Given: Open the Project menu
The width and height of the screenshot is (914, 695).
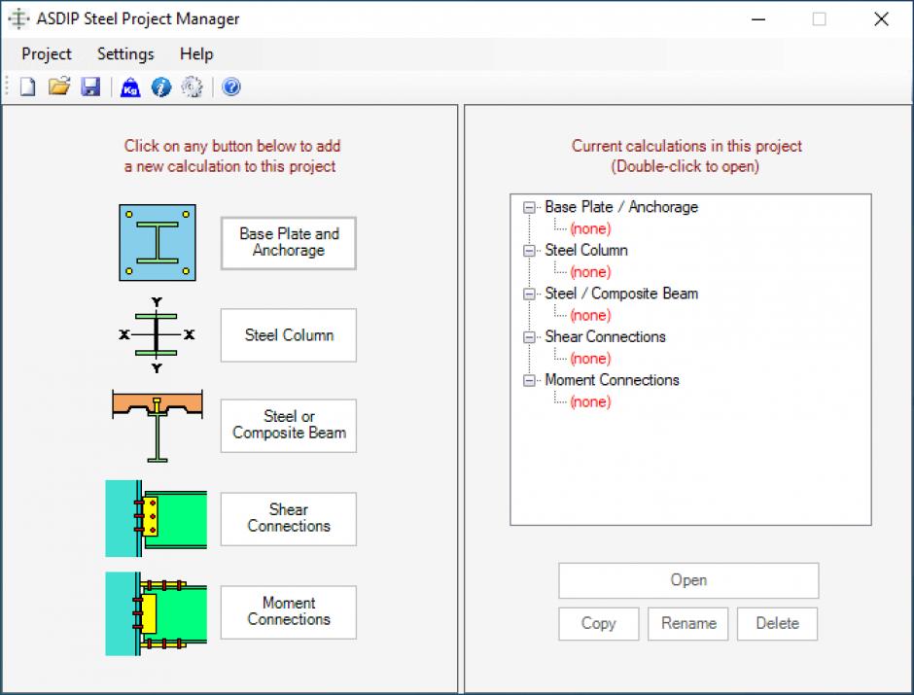Looking at the screenshot, I should [x=47, y=54].
